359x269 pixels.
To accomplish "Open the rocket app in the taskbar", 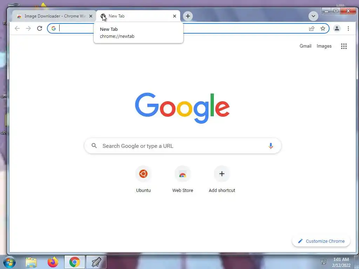I will 96,262.
